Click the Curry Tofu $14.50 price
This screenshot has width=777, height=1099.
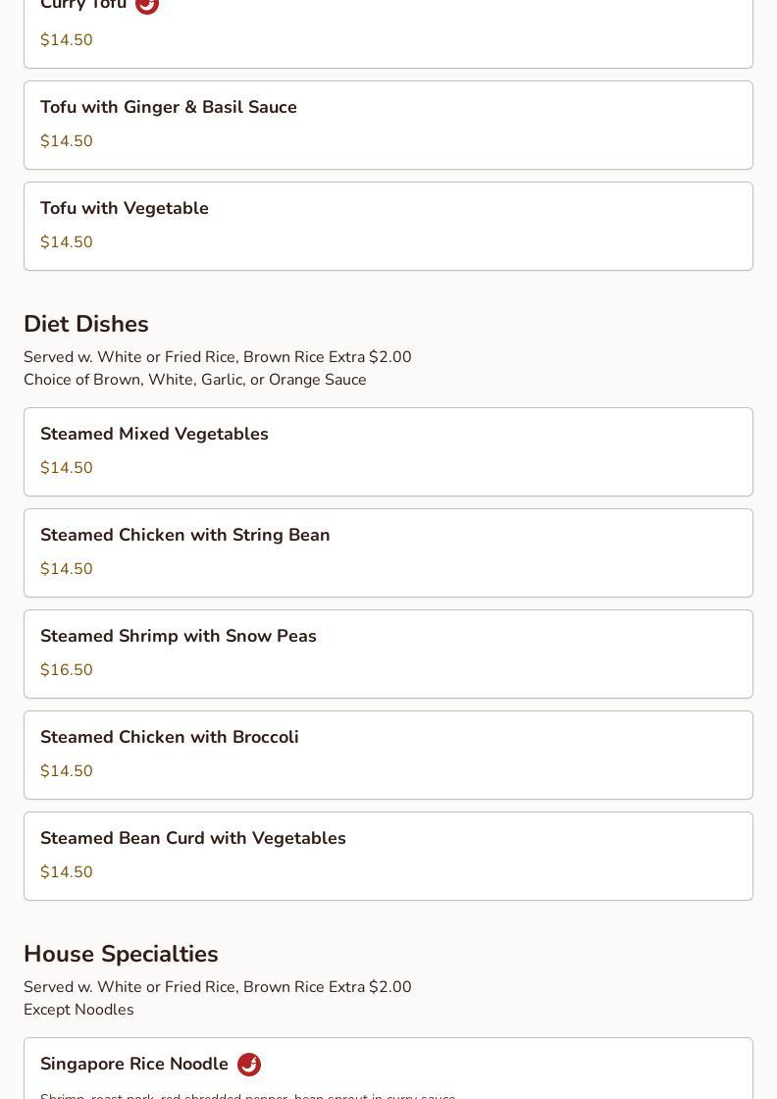67,40
